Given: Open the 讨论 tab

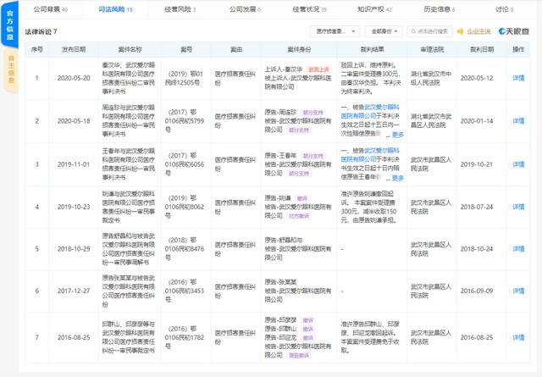Looking at the screenshot, I should pyautogui.click(x=504, y=9).
